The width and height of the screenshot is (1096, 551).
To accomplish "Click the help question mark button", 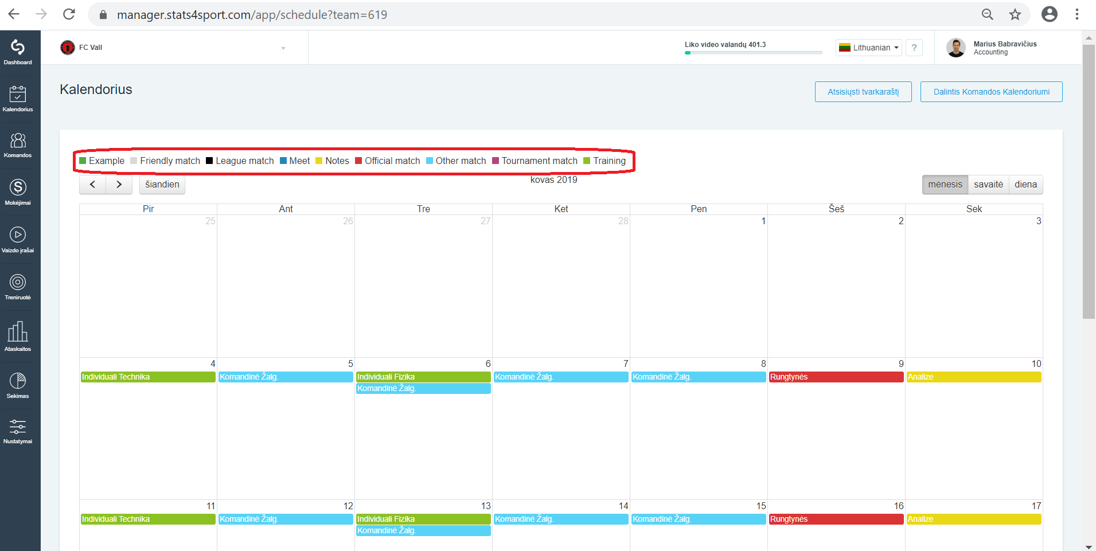I will point(914,48).
